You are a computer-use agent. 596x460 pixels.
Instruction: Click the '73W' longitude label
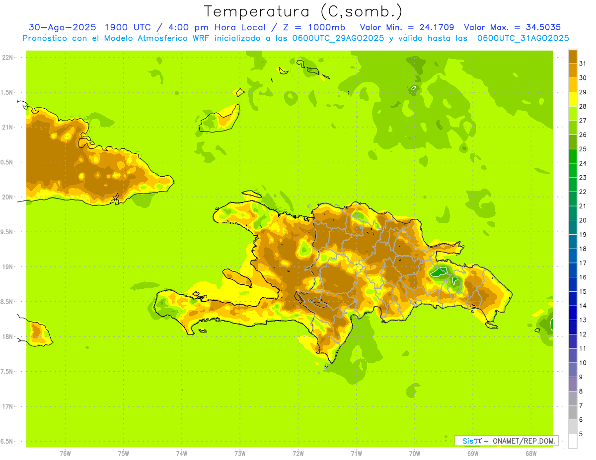[x=240, y=454]
